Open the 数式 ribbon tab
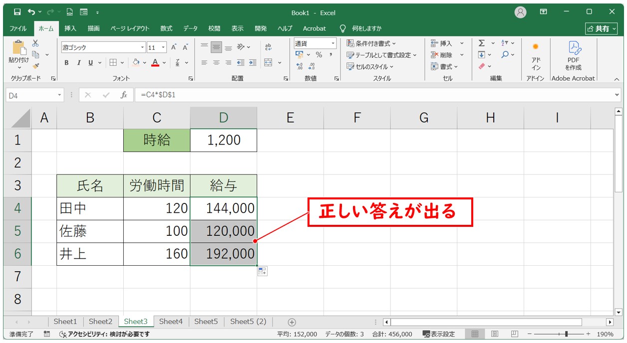The image size is (627, 343). pyautogui.click(x=166, y=28)
